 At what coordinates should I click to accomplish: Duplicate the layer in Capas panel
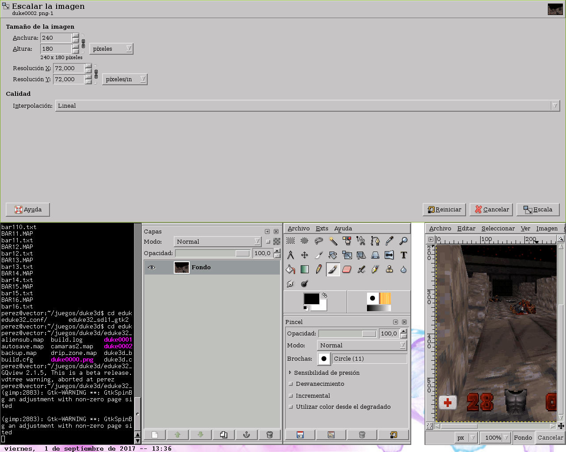(224, 435)
